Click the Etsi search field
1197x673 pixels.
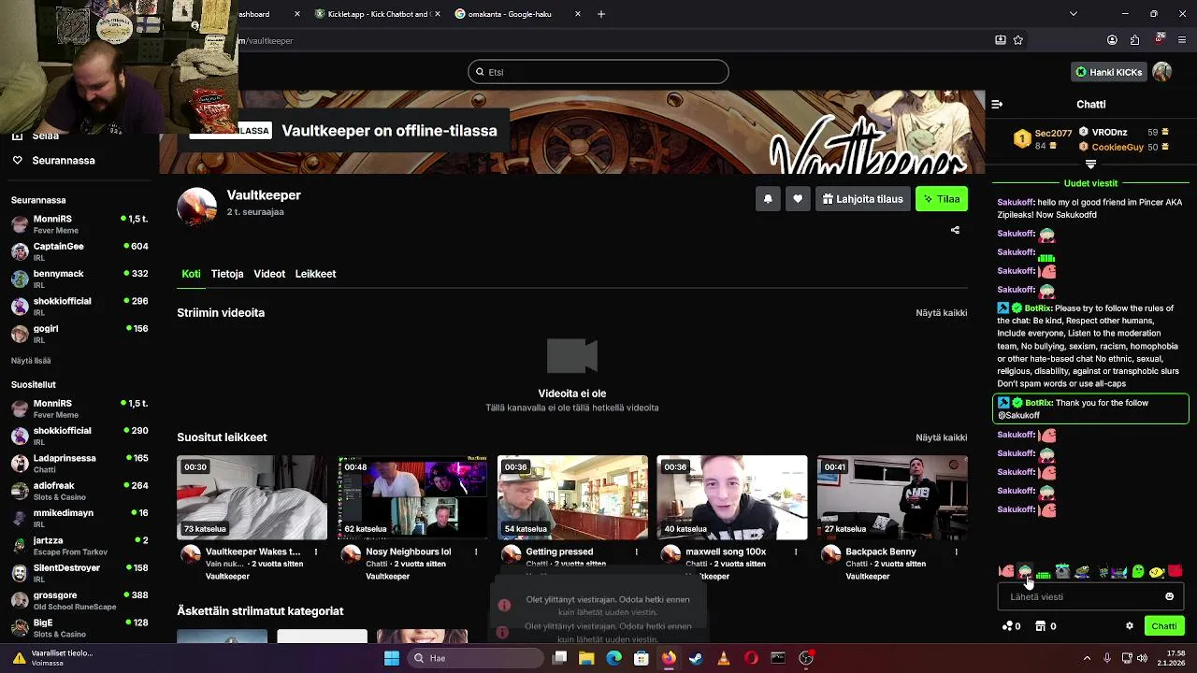[x=598, y=72]
